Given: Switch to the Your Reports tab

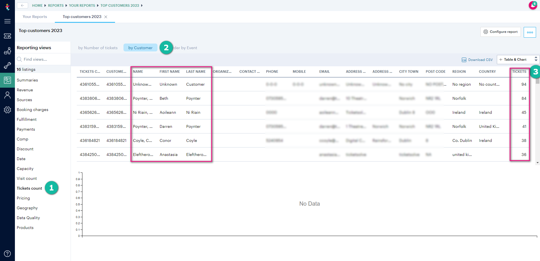Looking at the screenshot, I should 35,17.
